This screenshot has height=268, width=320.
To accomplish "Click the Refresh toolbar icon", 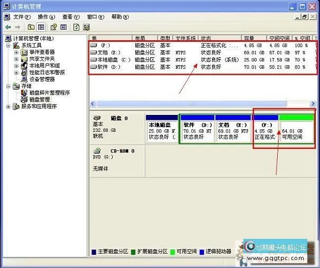I will 76,27.
